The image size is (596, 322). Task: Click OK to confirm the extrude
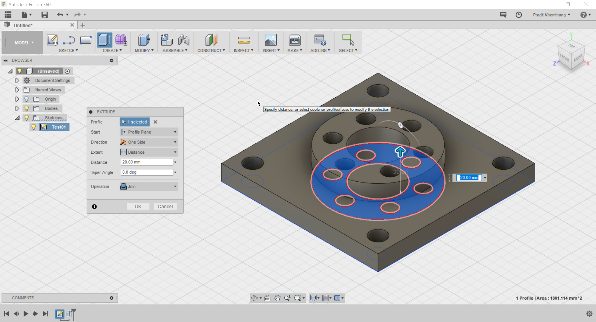138,206
